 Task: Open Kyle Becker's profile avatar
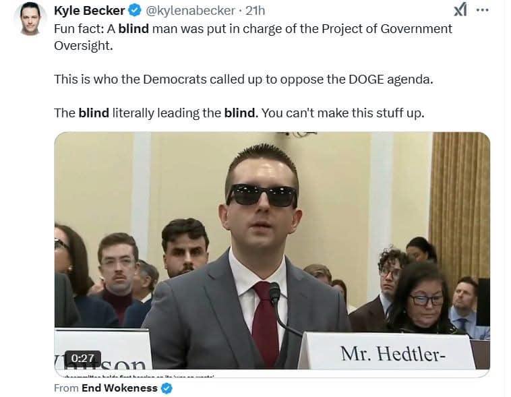(30, 19)
